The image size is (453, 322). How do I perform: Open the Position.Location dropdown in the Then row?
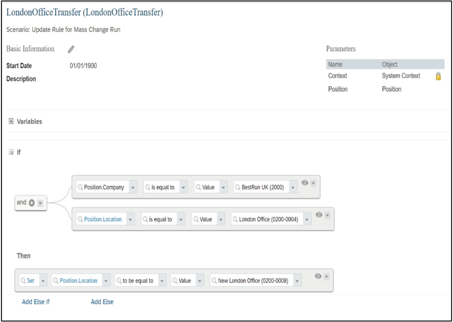(x=106, y=281)
